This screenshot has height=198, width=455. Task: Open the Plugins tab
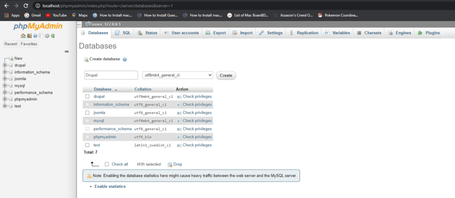(x=429, y=33)
